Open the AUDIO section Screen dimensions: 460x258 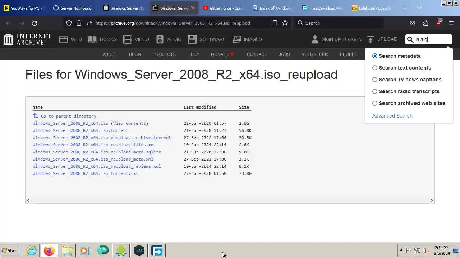[169, 39]
